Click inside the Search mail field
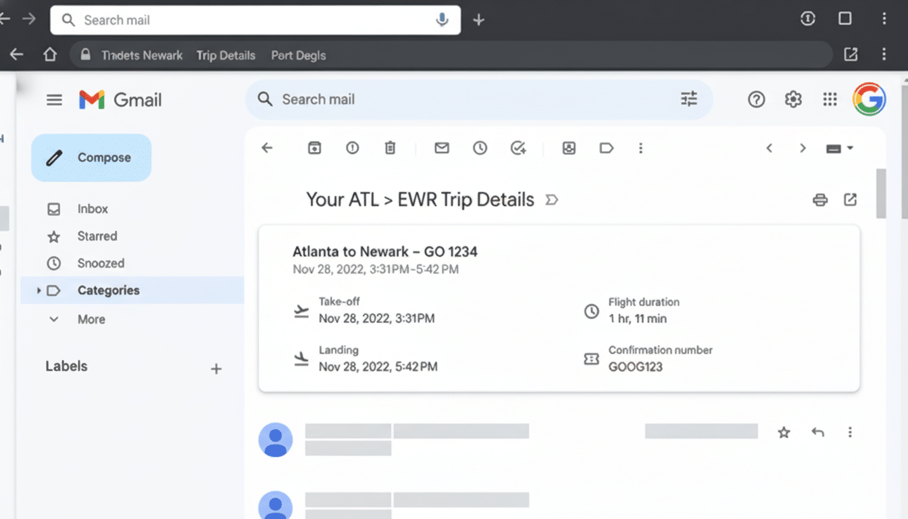The width and height of the screenshot is (908, 519). click(405, 99)
